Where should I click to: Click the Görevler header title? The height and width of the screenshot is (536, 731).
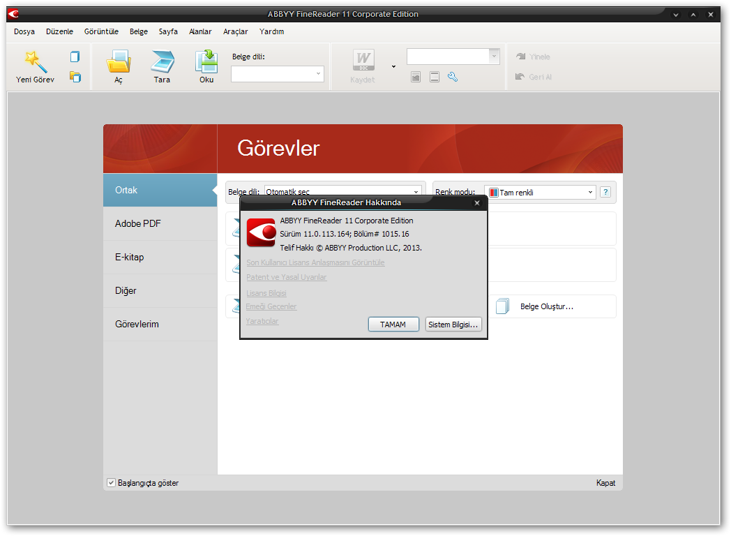[278, 149]
